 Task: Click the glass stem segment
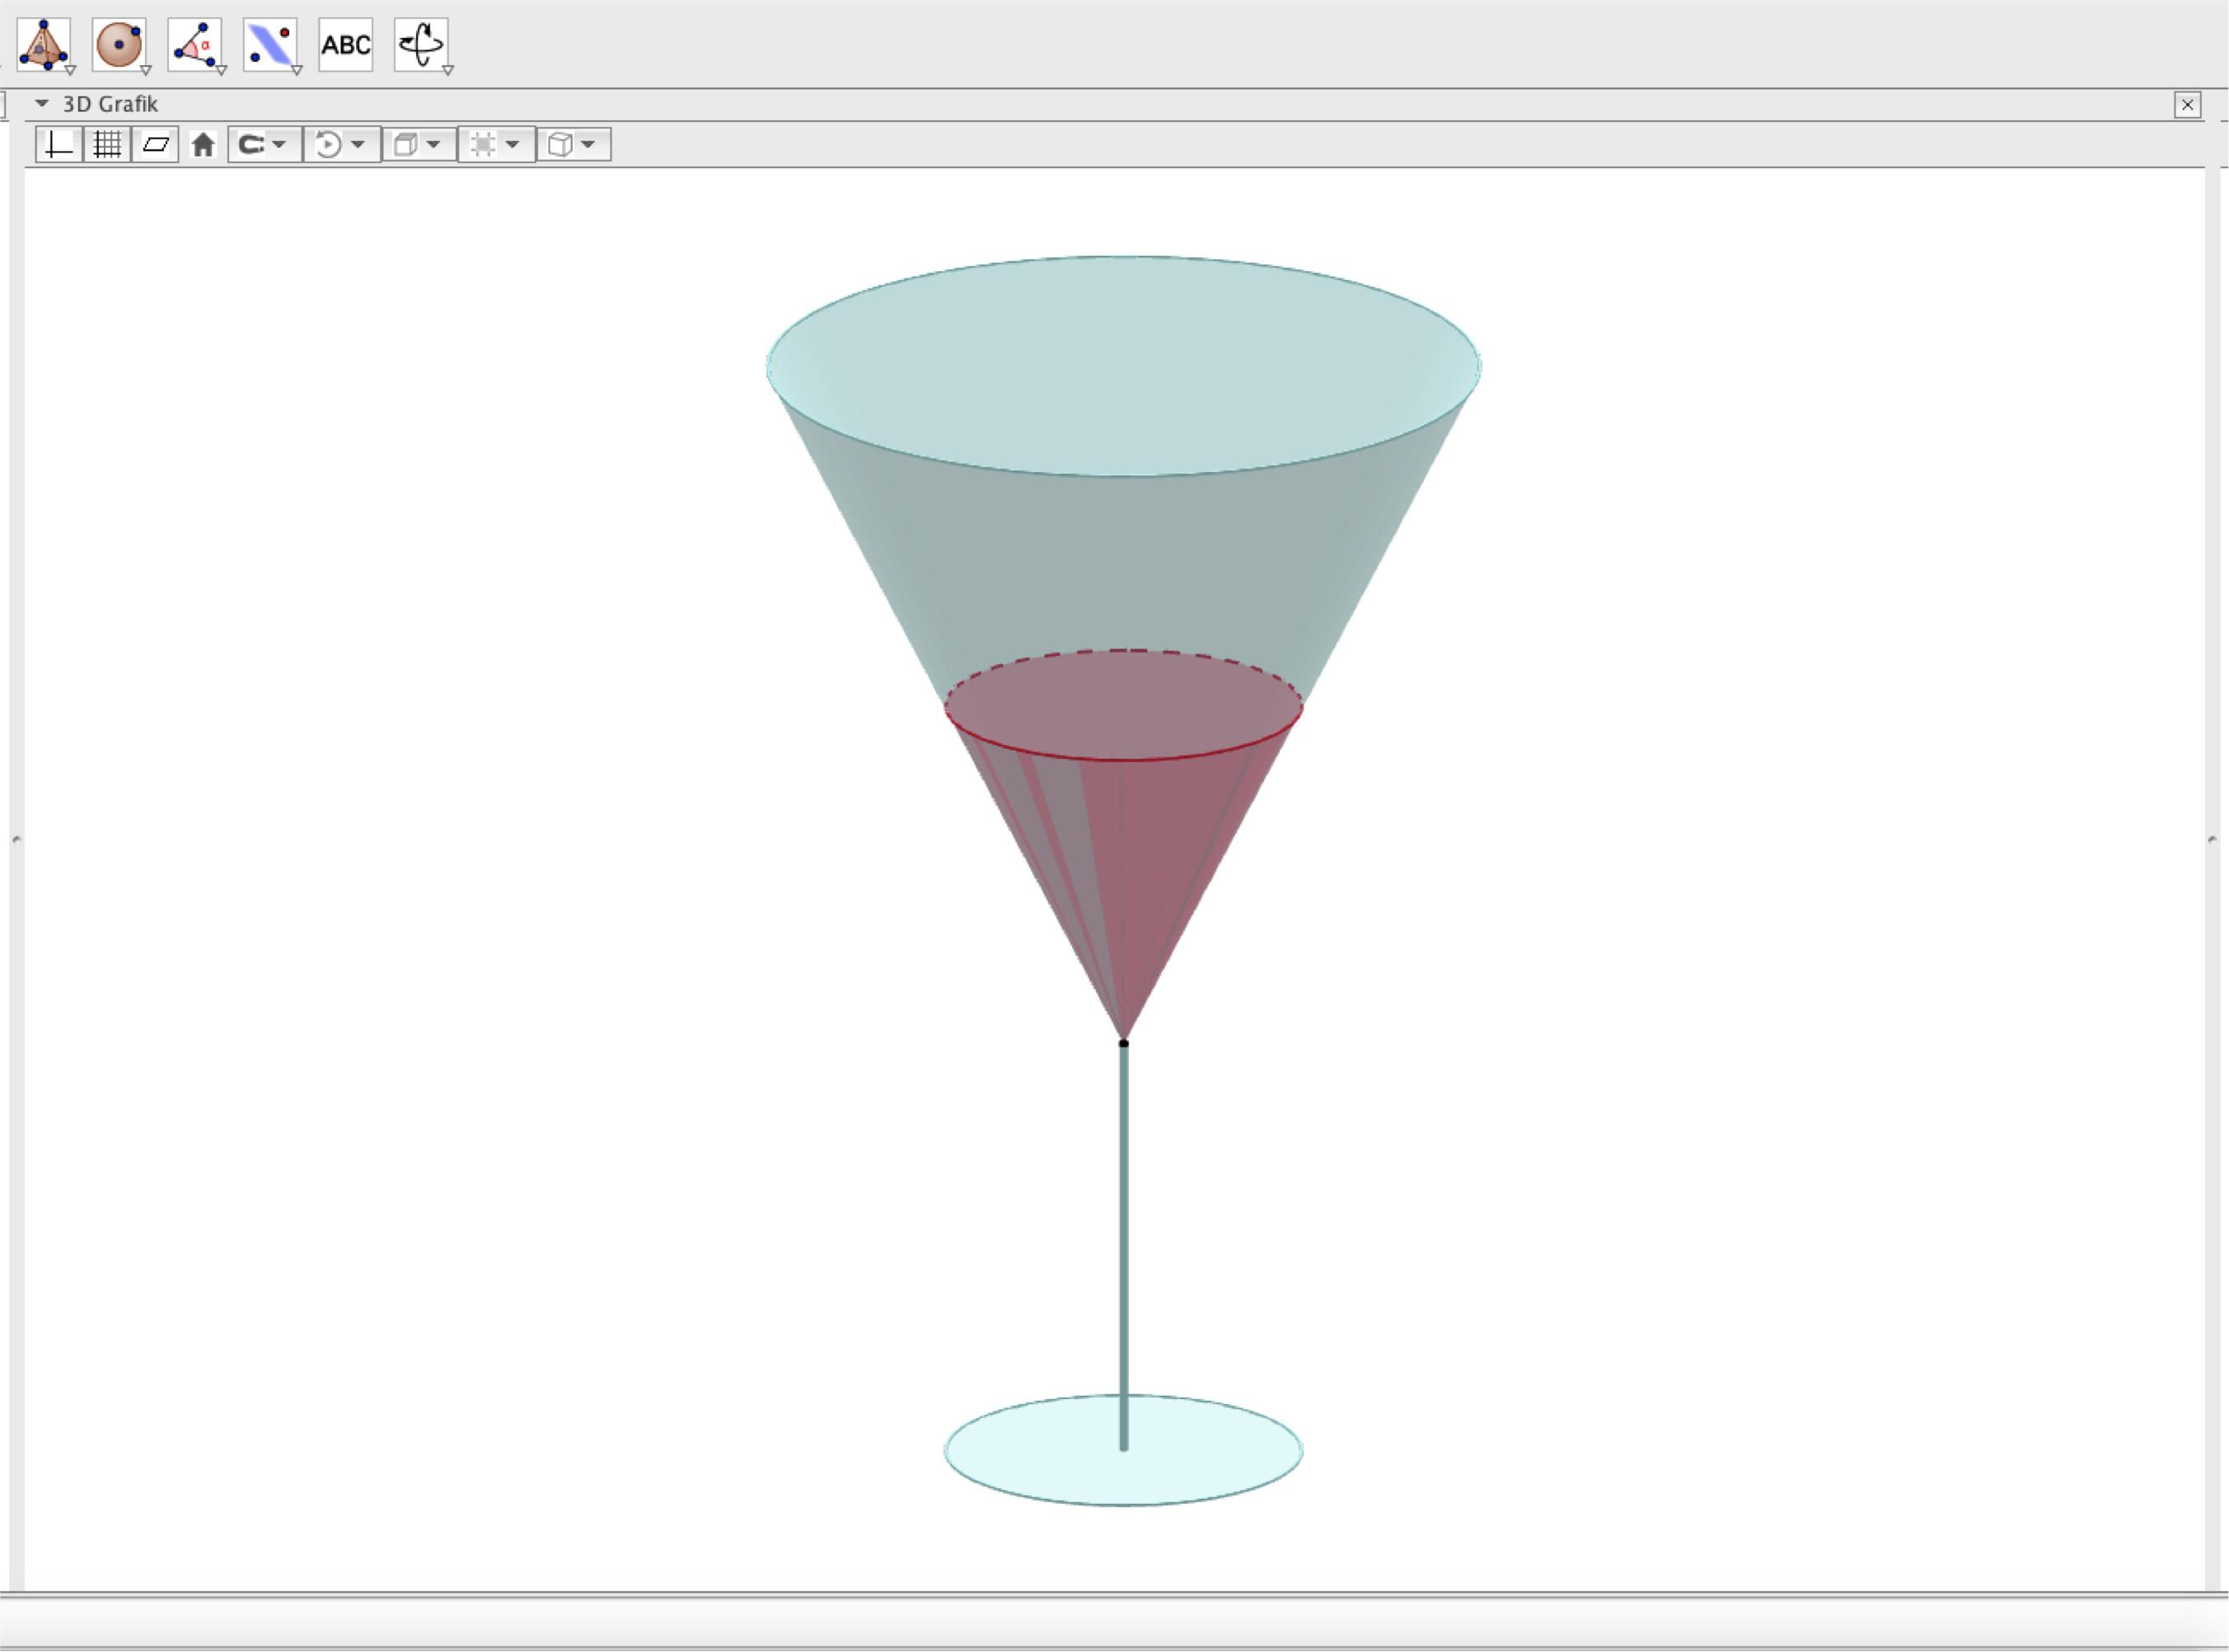tap(1123, 1246)
